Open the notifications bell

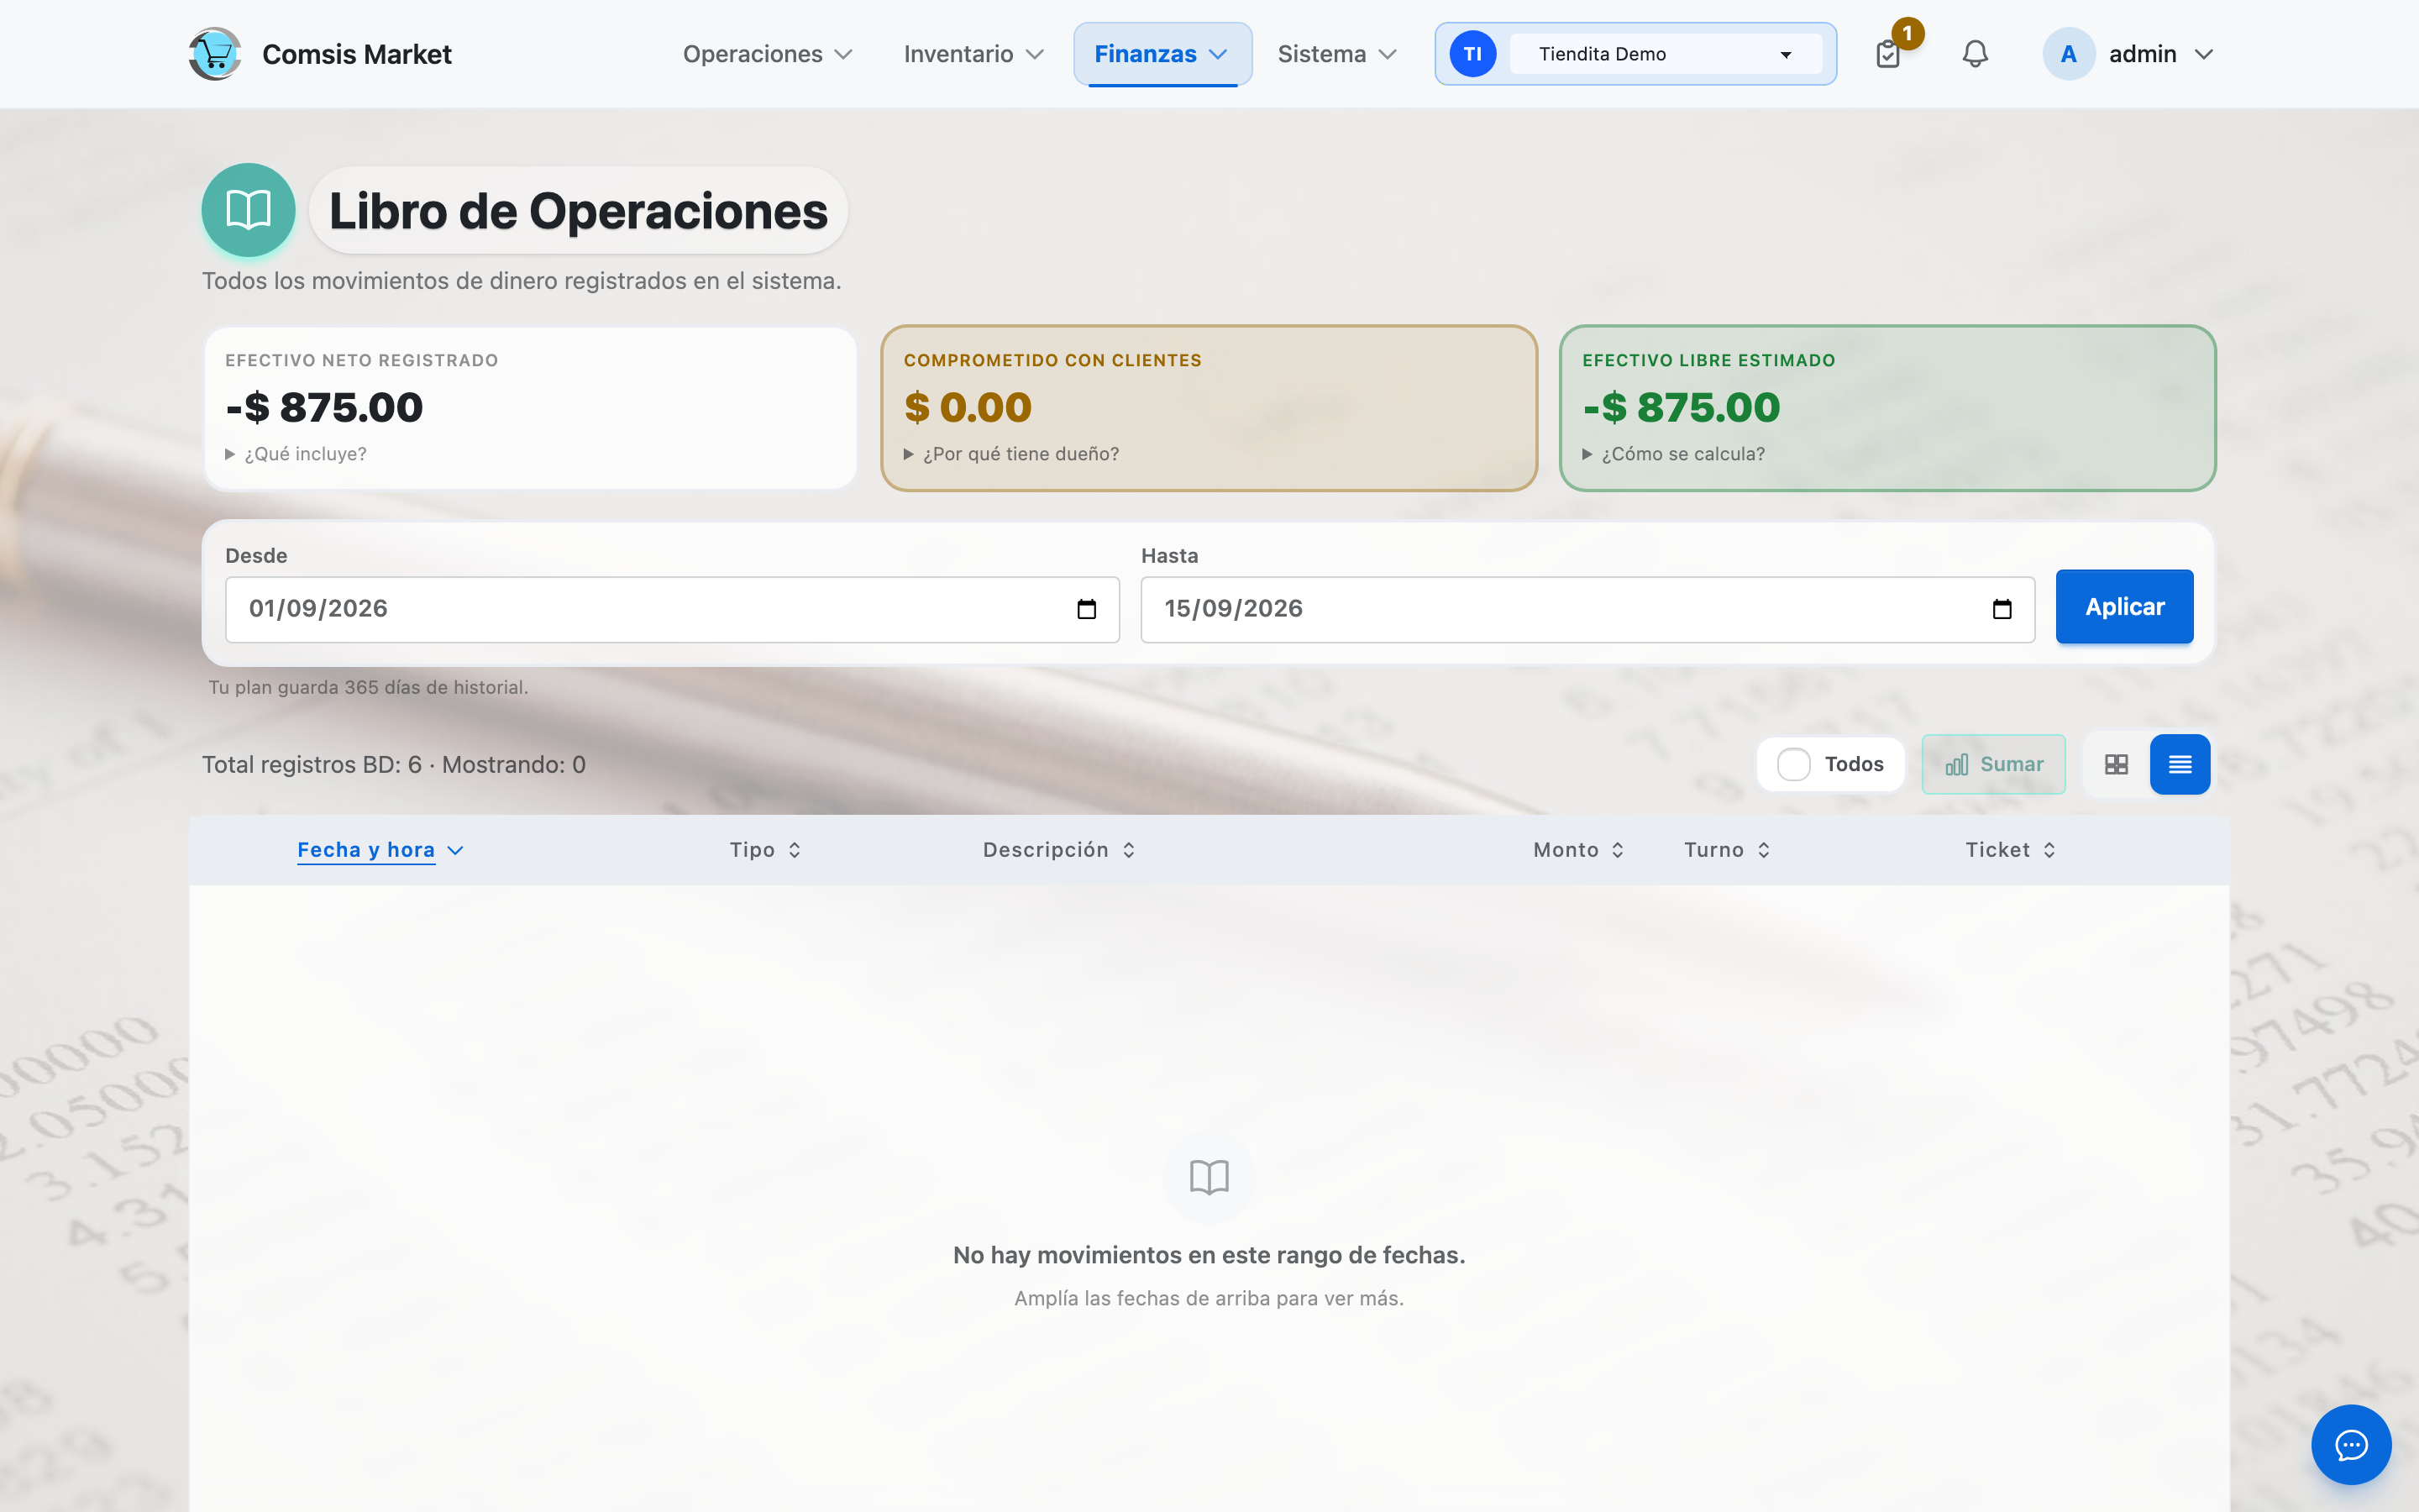pos(1974,54)
